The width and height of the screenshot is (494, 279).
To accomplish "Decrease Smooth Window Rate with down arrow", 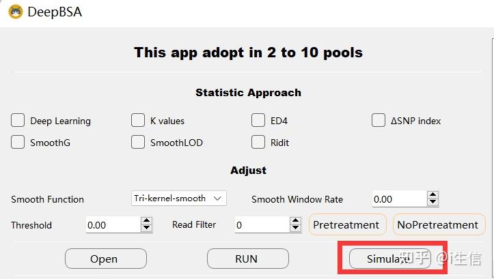I will (433, 203).
